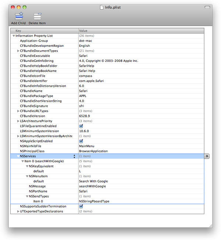Click the Delete Item toolbar icon
Image resolution: width=221 pixels, height=240 pixels.
point(37,16)
